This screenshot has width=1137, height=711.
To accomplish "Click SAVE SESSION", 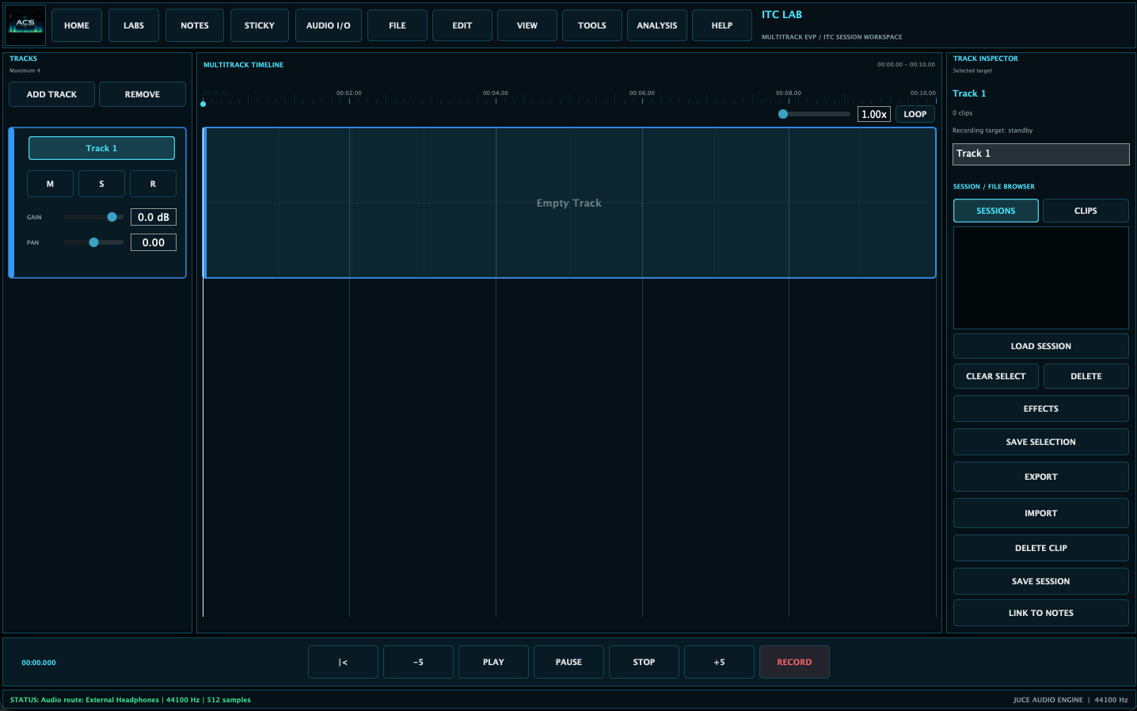I will tap(1041, 581).
